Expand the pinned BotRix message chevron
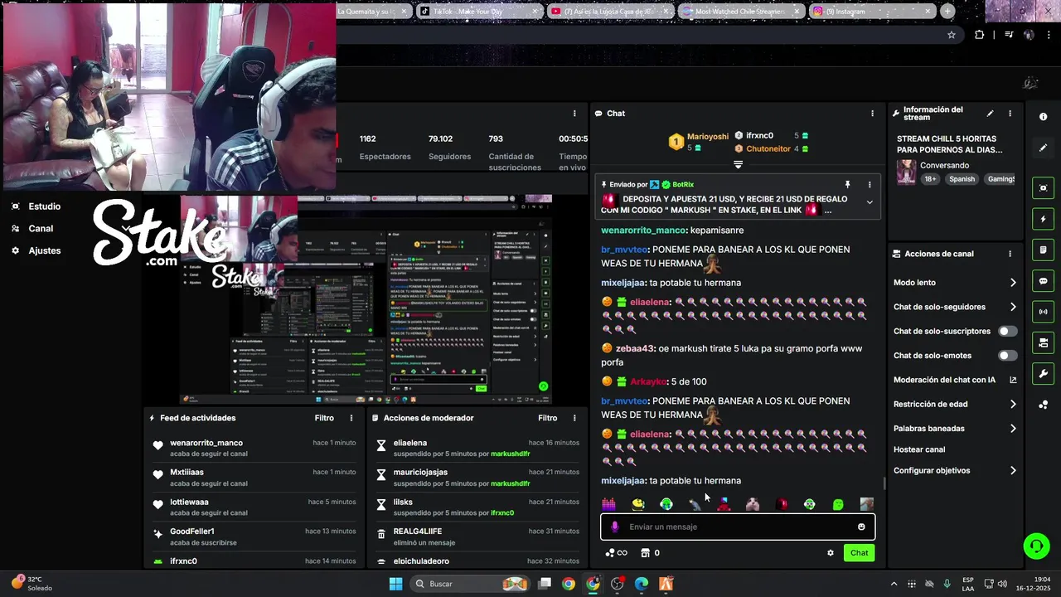Image resolution: width=1061 pixels, height=597 pixels. click(870, 202)
